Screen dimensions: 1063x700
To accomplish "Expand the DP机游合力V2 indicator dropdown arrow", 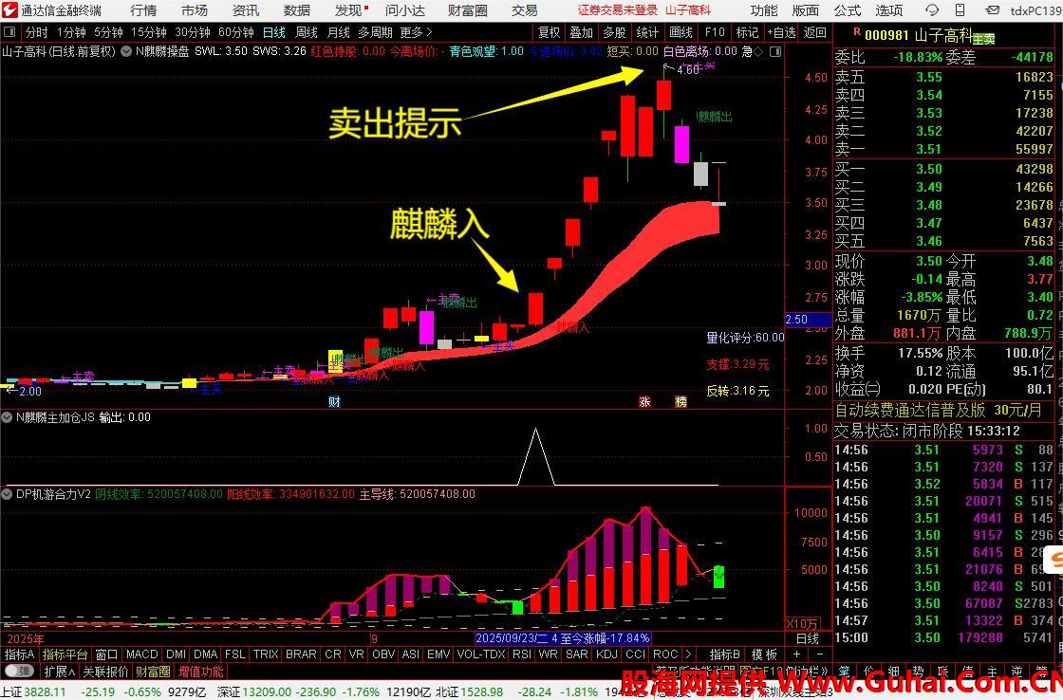I will tap(7, 495).
